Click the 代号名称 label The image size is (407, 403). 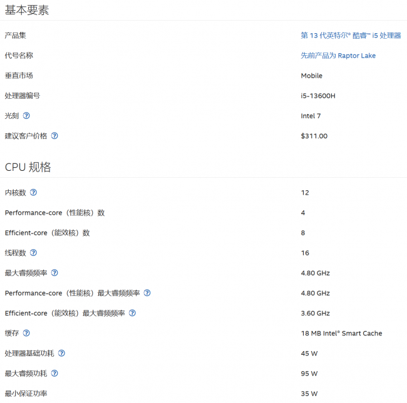tap(19, 56)
